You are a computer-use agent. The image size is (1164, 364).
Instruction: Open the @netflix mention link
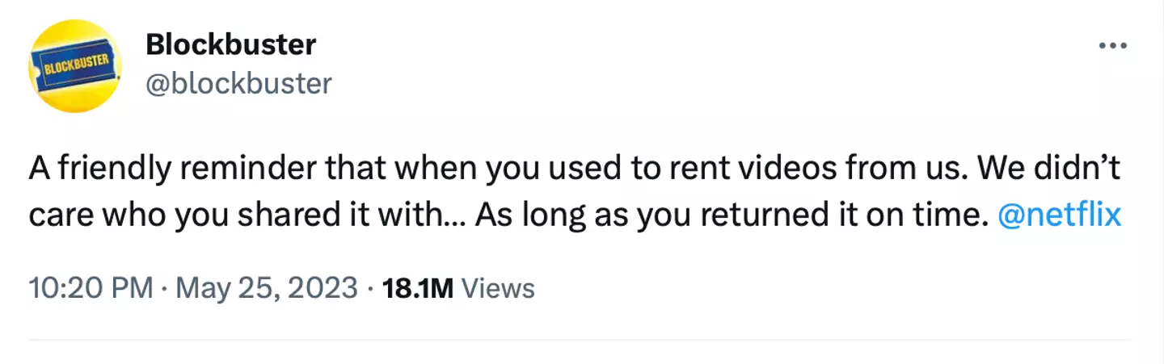(x=1060, y=215)
